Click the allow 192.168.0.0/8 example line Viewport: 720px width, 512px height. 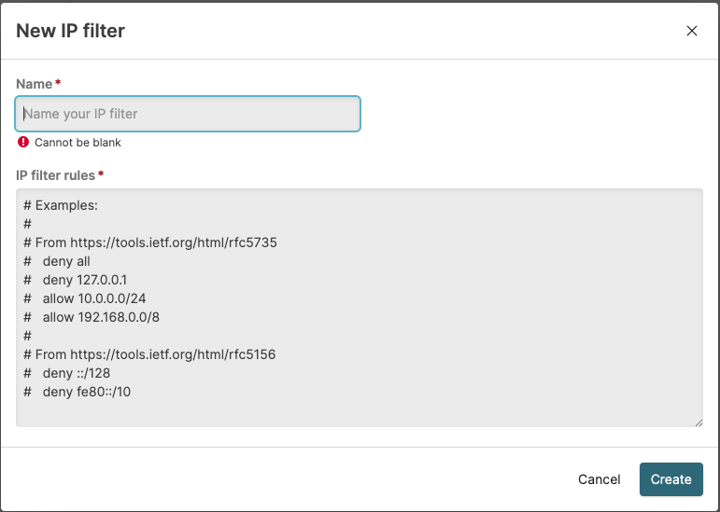(101, 317)
